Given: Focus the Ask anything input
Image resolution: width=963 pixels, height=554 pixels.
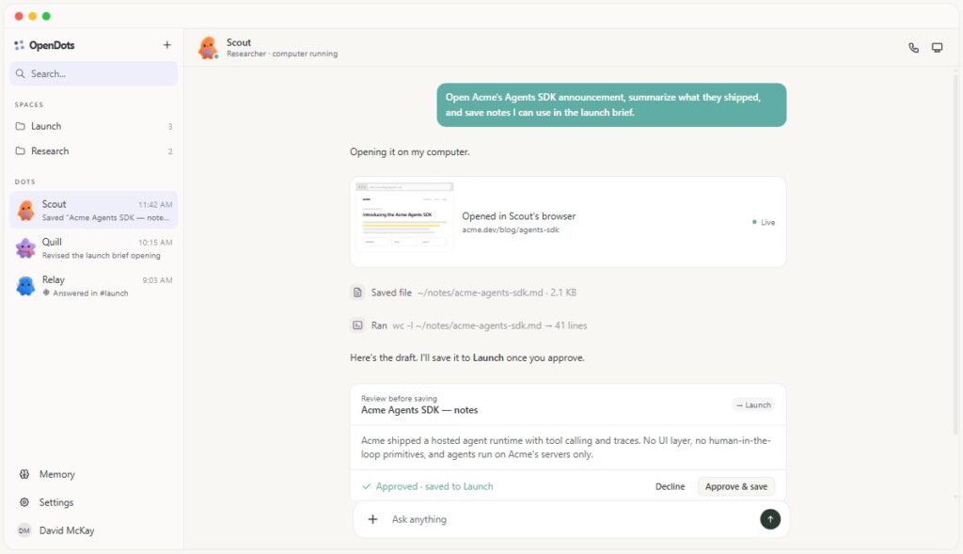Looking at the screenshot, I should [x=571, y=519].
